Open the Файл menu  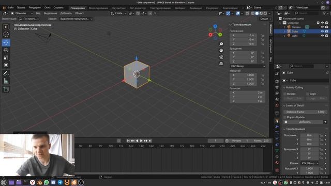click(10, 8)
